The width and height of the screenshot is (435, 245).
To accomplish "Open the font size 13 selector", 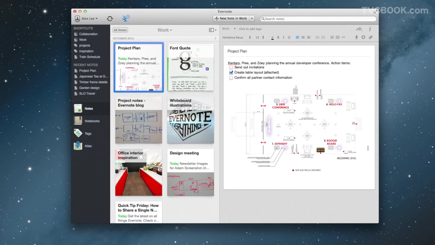I will click(260, 37).
